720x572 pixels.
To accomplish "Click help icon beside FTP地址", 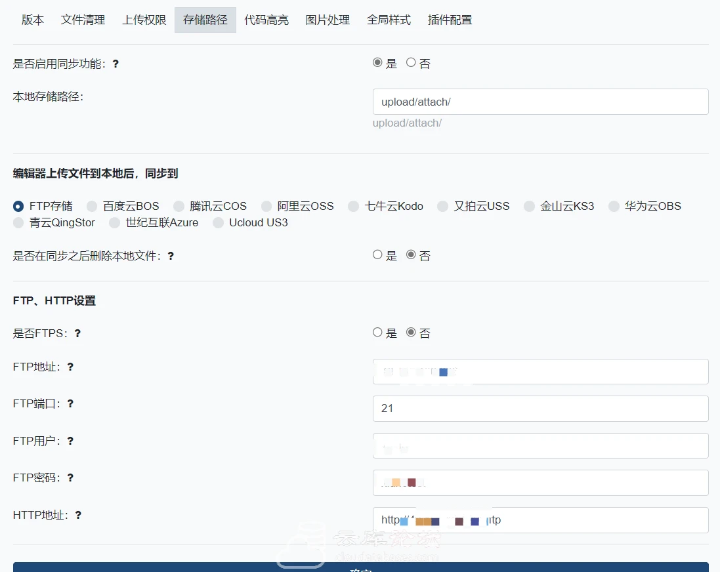I will point(70,367).
